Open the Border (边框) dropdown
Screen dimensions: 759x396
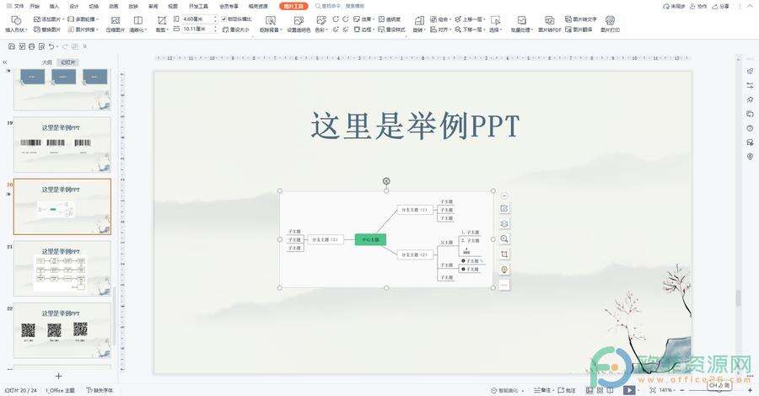[364, 29]
